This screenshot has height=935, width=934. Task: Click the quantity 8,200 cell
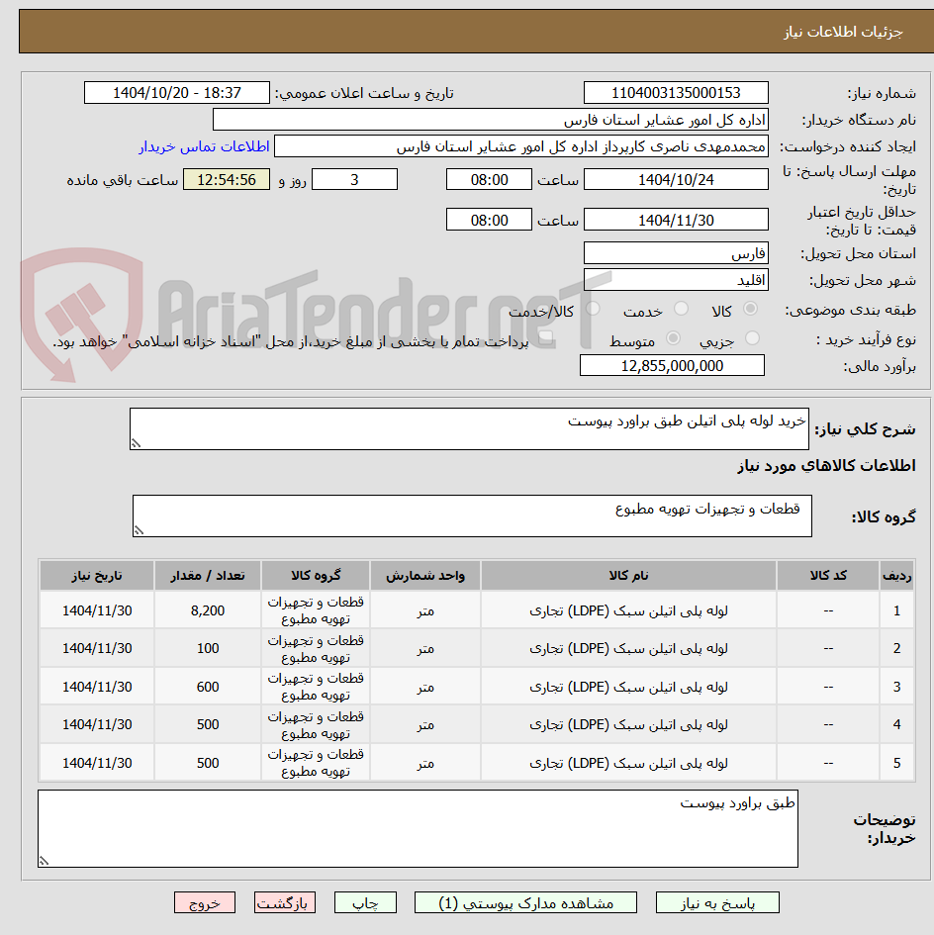tap(208, 610)
